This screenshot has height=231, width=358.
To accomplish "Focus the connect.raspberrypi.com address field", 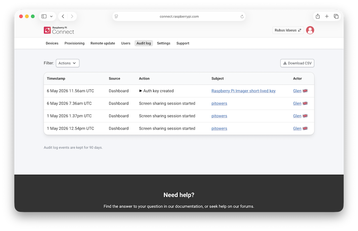I will [x=179, y=16].
